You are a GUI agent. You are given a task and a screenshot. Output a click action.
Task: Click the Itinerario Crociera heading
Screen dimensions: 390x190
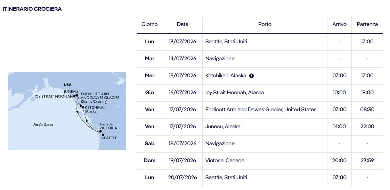[32, 9]
